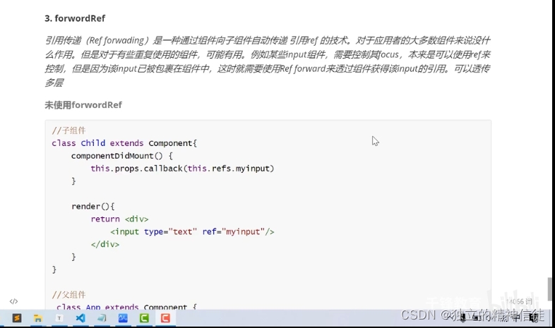Open Visual Studio Code from taskbar
555x328 pixels.
coord(80,318)
